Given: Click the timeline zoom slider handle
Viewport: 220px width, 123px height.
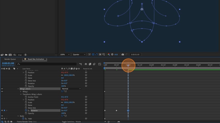Looking at the screenshot, I should tap(108, 122).
